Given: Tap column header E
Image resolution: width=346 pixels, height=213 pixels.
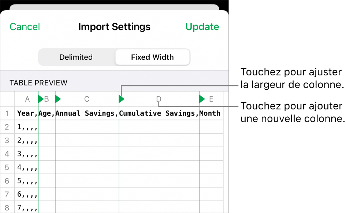Looking at the screenshot, I should (x=211, y=99).
